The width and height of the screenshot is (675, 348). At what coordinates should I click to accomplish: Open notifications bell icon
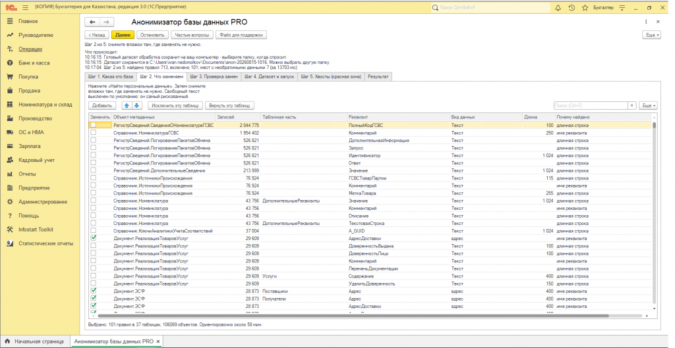(558, 8)
